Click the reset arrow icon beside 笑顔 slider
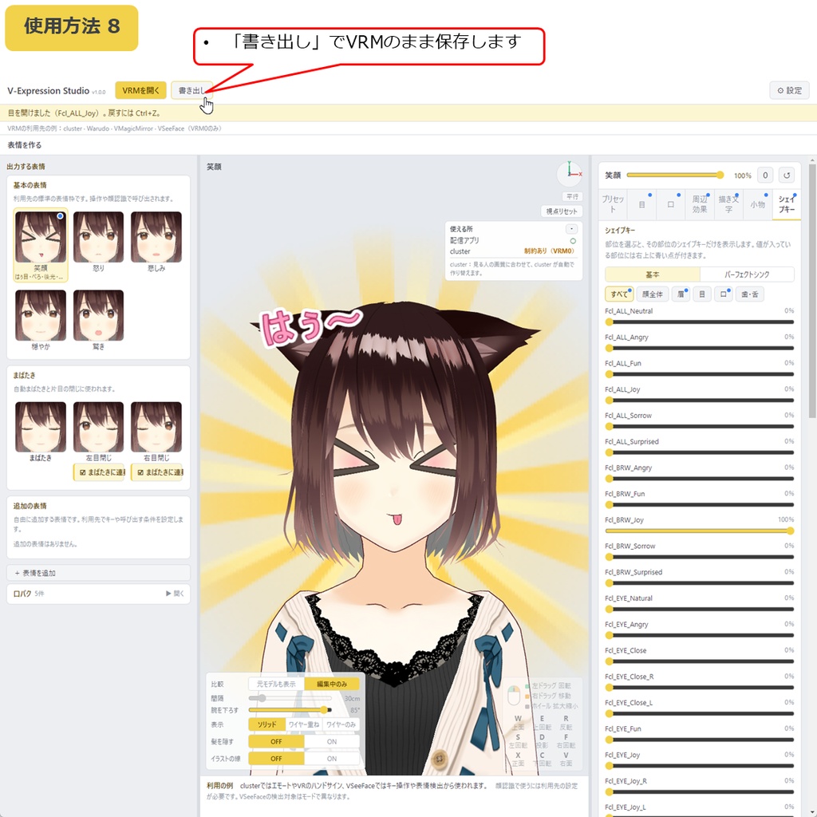Image resolution: width=817 pixels, height=817 pixels. 786,175
